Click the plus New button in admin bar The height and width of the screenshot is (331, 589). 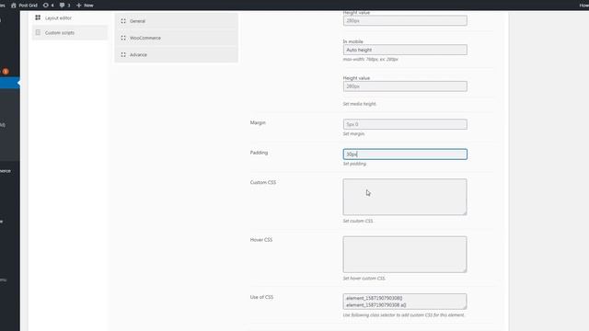[x=85, y=6]
